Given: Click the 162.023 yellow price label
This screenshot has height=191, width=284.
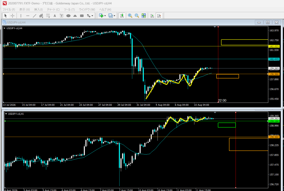Looking at the screenshot, I should tap(274, 46).
